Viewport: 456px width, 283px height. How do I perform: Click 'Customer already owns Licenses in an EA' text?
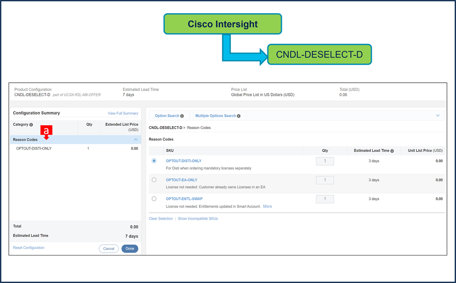pos(232,187)
